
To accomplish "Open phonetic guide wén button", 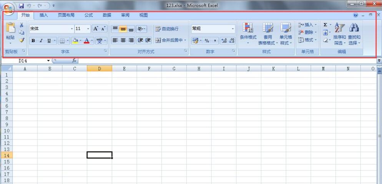I will (x=100, y=41).
